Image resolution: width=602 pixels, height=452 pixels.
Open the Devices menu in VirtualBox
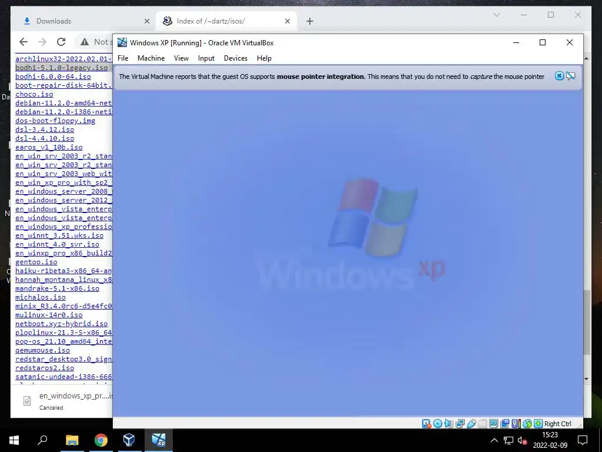(x=236, y=58)
